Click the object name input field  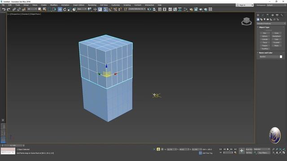tap(269, 57)
